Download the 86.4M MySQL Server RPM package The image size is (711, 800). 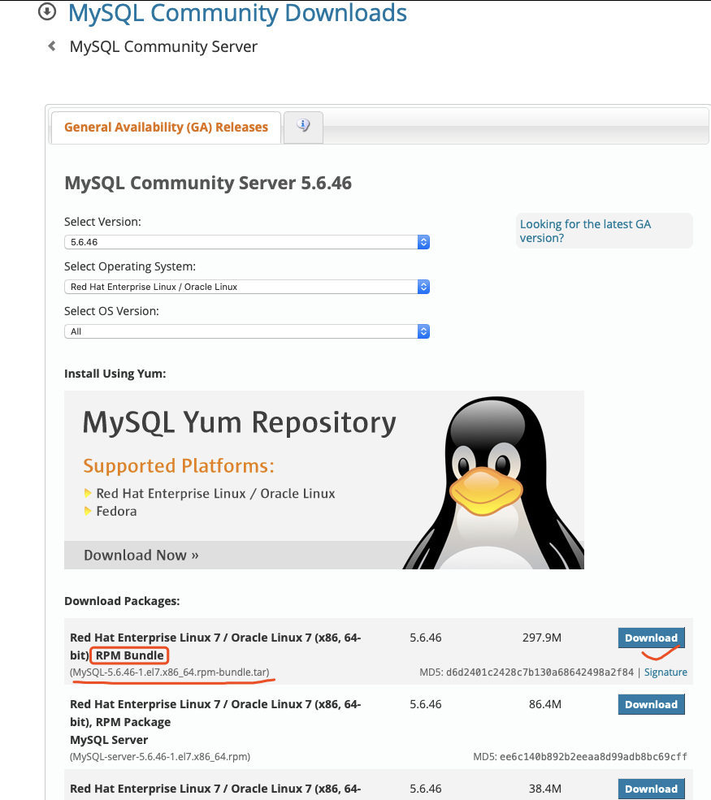coord(652,704)
